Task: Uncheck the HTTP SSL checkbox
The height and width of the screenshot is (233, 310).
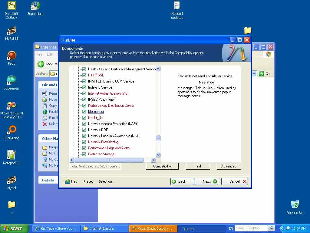Action: tap(84, 75)
